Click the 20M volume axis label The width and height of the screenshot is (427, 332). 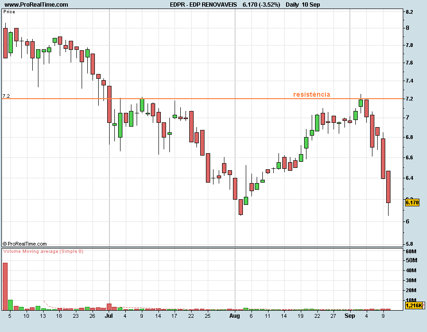411,290
